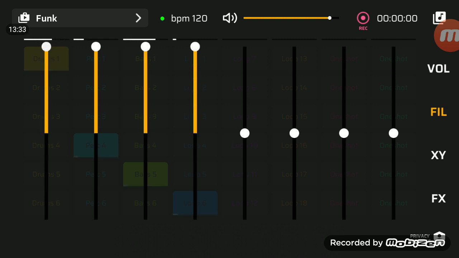The width and height of the screenshot is (459, 258).
Task: Select the FIL filter tab
Action: point(438,112)
